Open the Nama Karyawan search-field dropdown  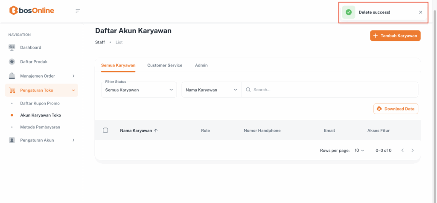coord(211,90)
